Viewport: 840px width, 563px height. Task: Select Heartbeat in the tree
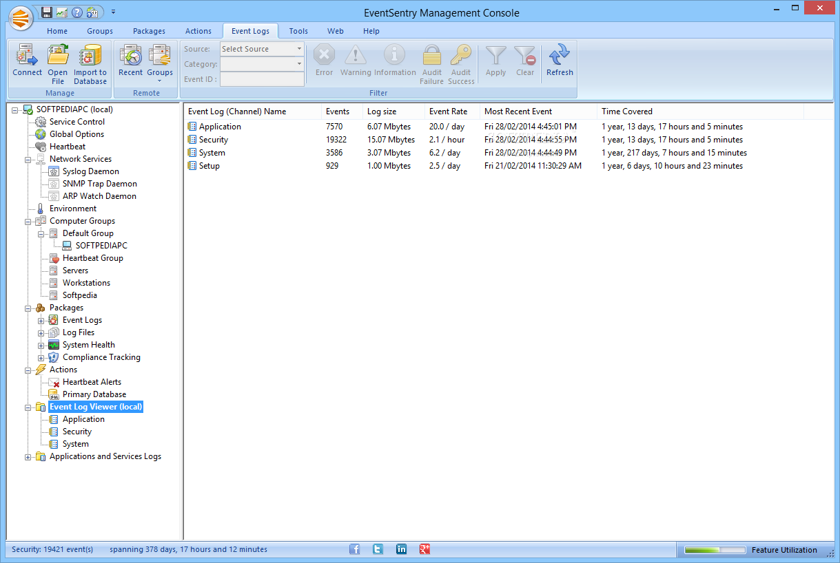tap(68, 147)
